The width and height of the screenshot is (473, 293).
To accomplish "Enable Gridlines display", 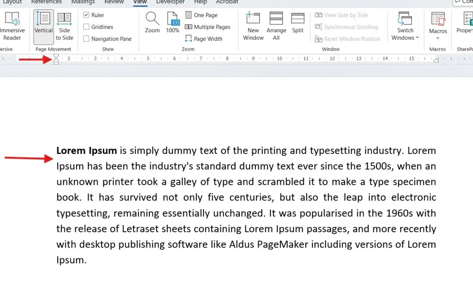I will coord(86,26).
